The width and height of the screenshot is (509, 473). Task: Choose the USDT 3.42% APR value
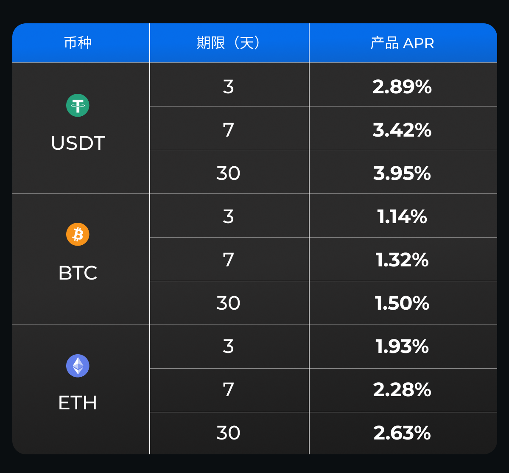[x=402, y=130]
